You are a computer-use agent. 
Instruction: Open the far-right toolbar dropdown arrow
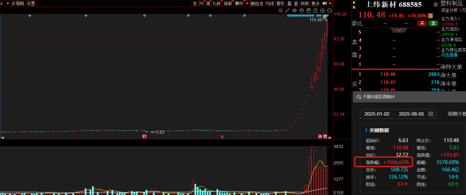point(330,3)
